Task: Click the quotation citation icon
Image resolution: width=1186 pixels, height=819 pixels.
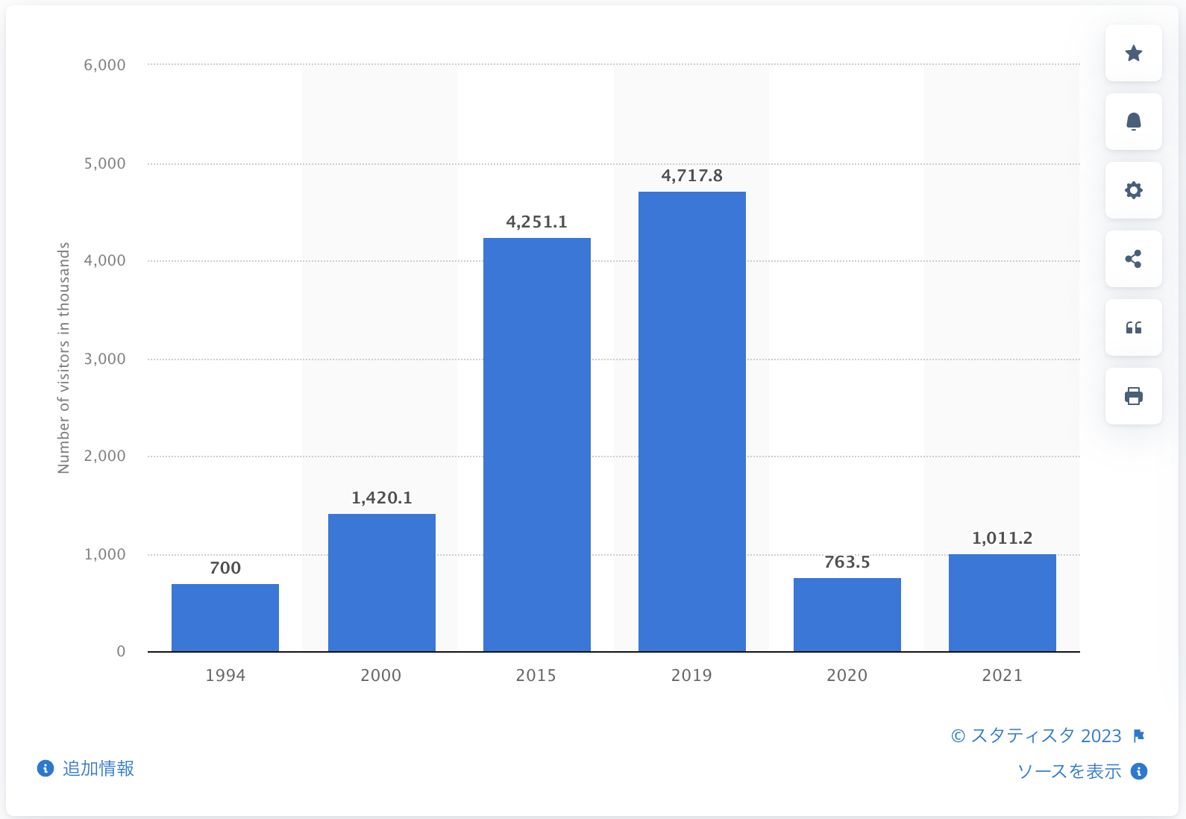Action: coord(1133,327)
